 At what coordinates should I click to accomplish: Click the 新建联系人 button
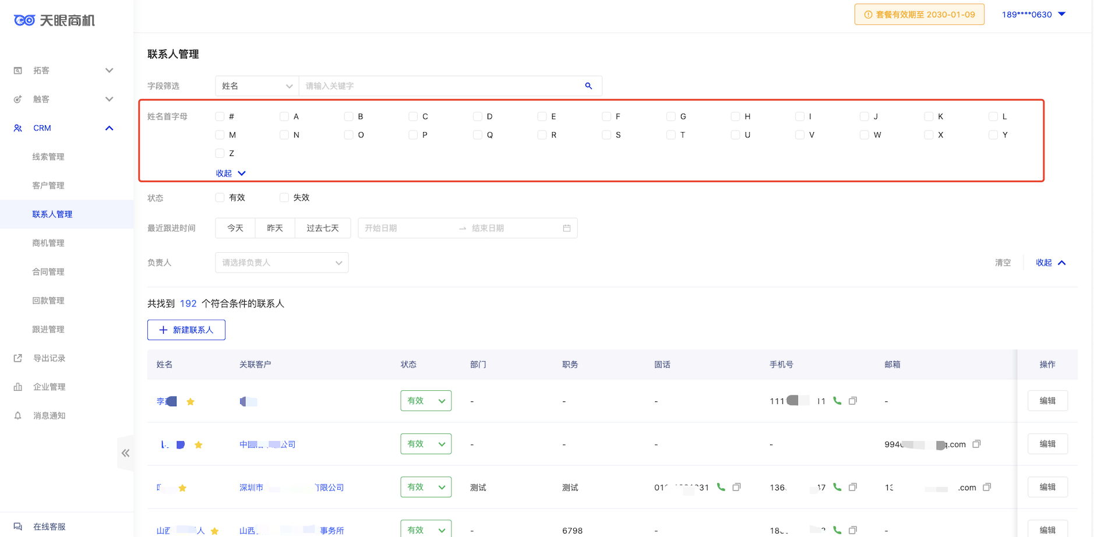(186, 330)
